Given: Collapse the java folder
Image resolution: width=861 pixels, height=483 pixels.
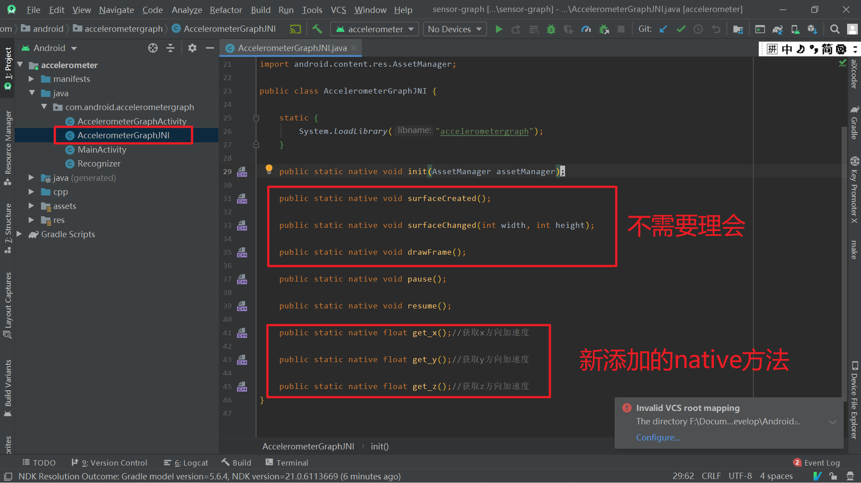Looking at the screenshot, I should [x=32, y=93].
